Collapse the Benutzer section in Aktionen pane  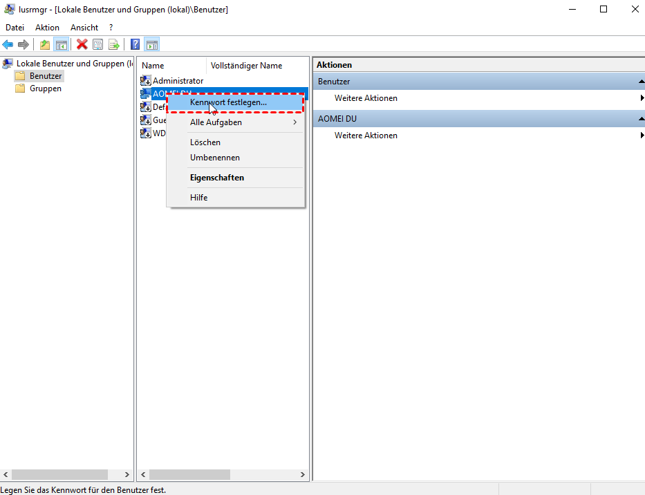[642, 82]
